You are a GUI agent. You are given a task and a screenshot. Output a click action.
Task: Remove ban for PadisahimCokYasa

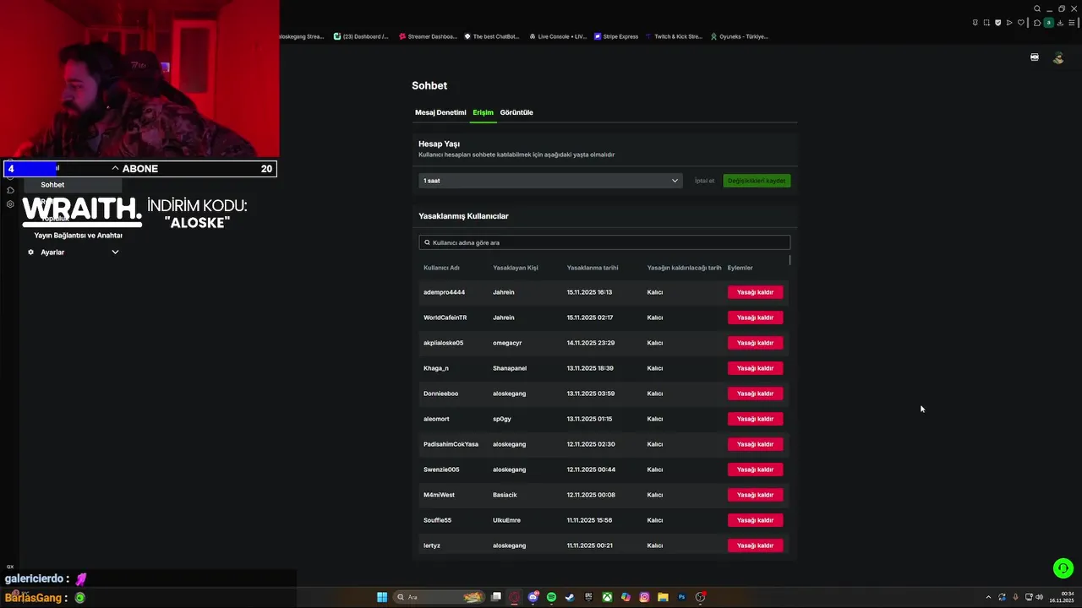tap(755, 444)
